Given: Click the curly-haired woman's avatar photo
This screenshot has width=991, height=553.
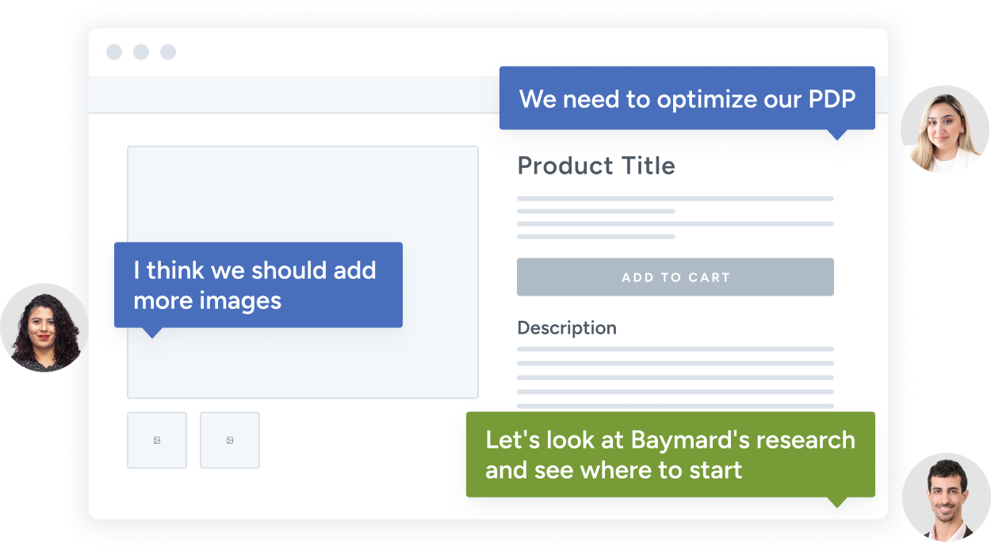Looking at the screenshot, I should (x=44, y=328).
